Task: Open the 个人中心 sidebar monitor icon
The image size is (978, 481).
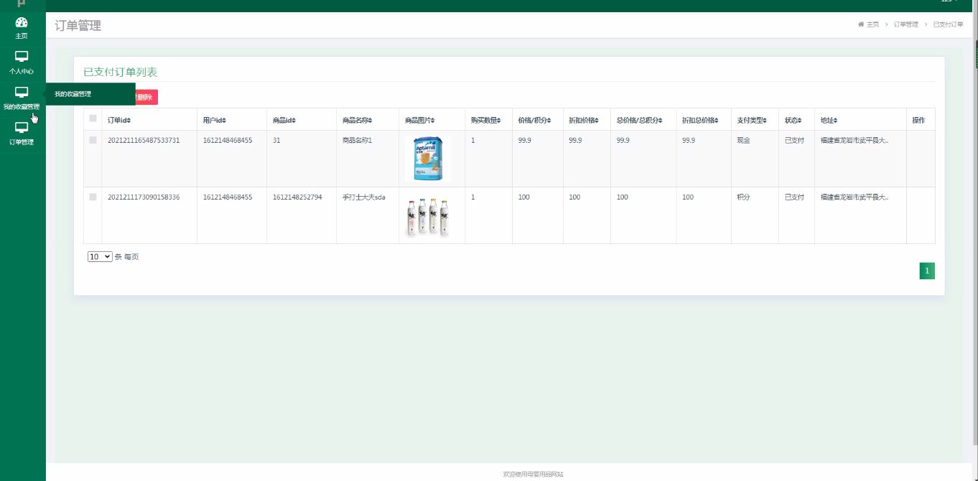Action: tap(22, 57)
